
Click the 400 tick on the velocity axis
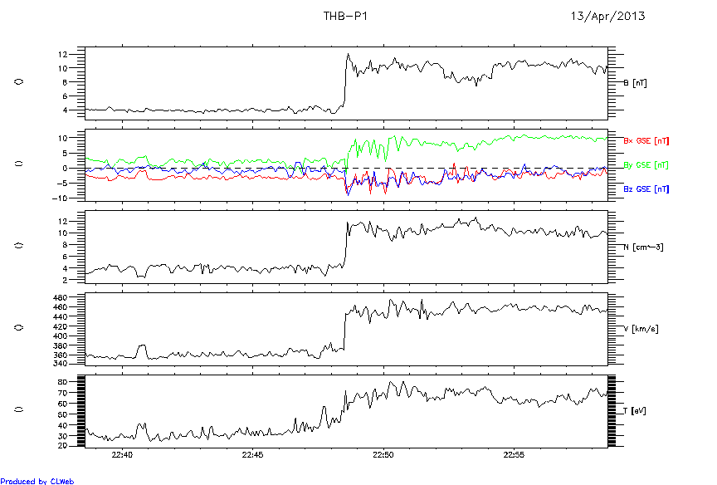[x=61, y=336]
